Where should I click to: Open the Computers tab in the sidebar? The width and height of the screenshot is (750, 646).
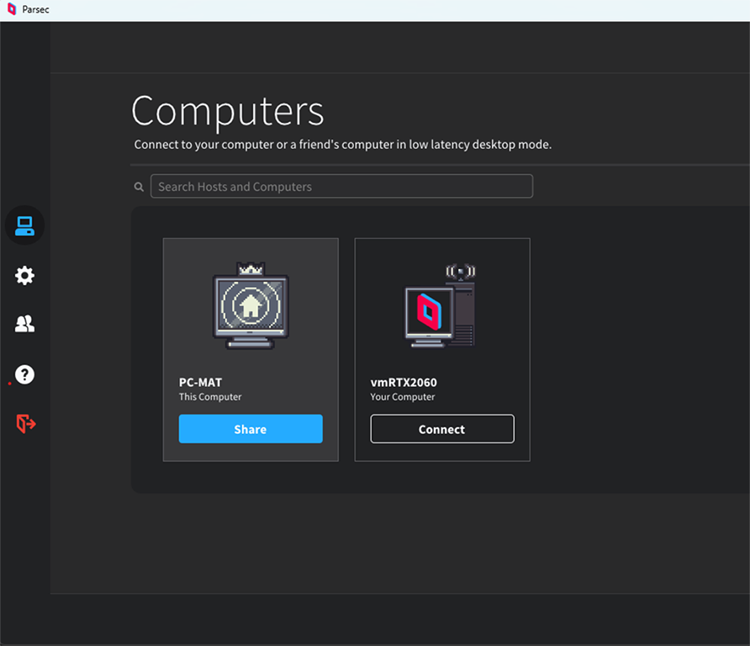pos(24,225)
